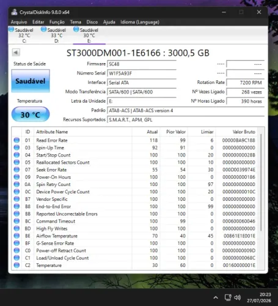Click status orb of Temperature C2 row
Image resolution: width=278 pixels, height=306 pixels.
(16, 265)
